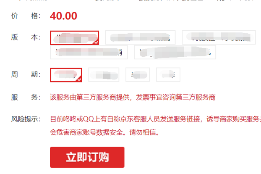The height and width of the screenshot is (174, 261).
Task: Select the red-bordered checked 周期 option
Action: coord(66,75)
